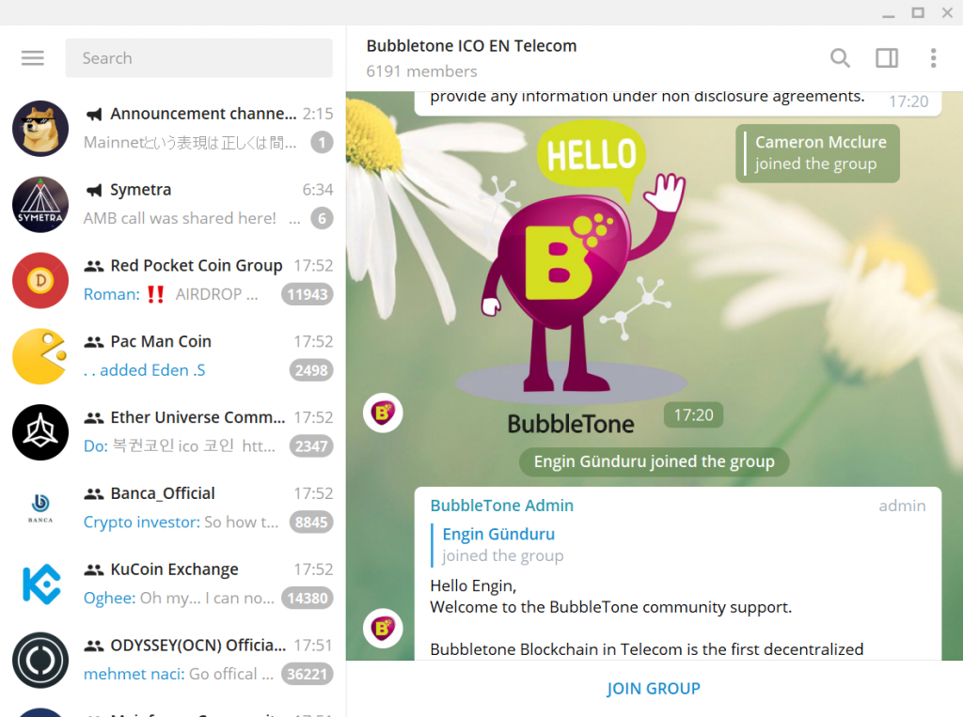This screenshot has width=963, height=717.
Task: Open BubbleTone avatar beside HELLO sticker
Action: click(x=383, y=413)
